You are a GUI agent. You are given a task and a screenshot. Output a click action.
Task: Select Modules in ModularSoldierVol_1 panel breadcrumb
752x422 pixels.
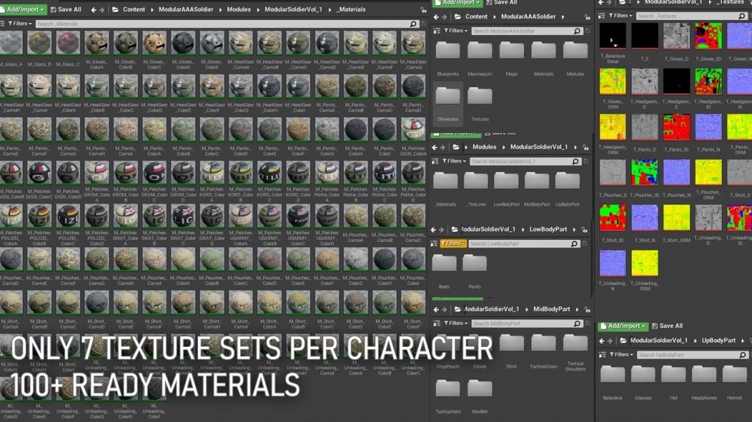point(484,147)
